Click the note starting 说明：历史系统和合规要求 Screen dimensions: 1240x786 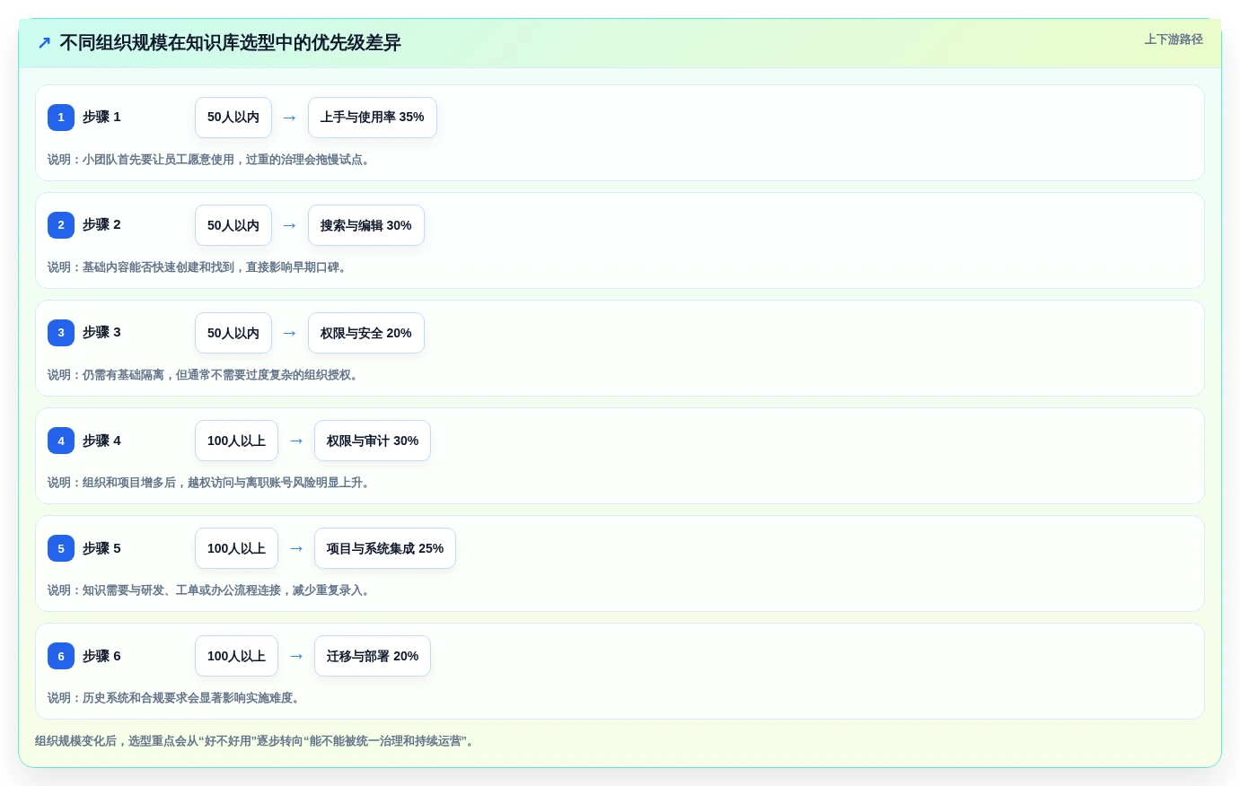[x=175, y=698]
